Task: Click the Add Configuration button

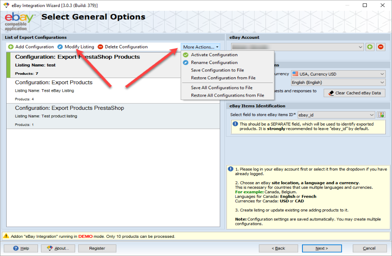Action: pyautogui.click(x=31, y=47)
